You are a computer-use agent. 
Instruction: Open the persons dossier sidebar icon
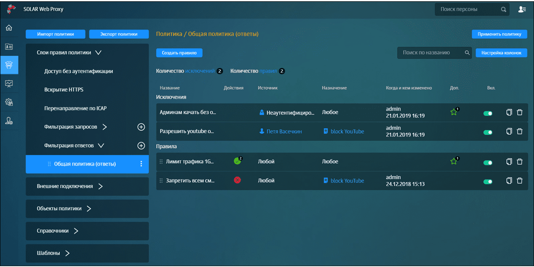click(x=9, y=46)
